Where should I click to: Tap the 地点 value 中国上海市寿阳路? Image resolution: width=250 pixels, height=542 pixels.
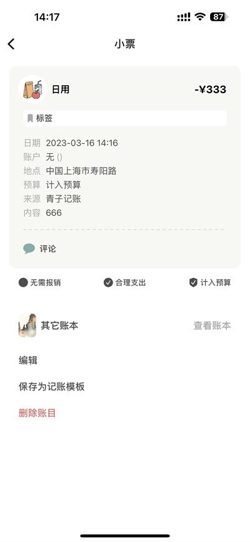pyautogui.click(x=81, y=171)
